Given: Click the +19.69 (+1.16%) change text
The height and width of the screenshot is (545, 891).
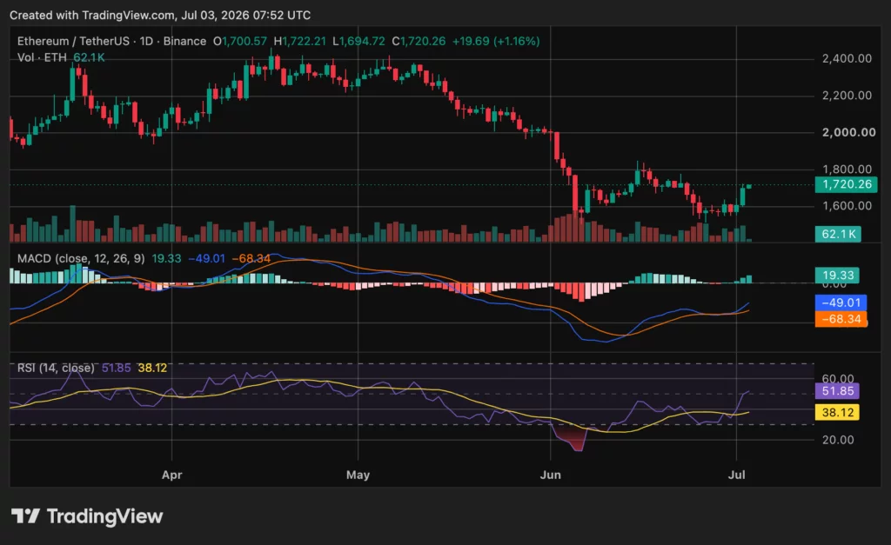Looking at the screenshot, I should pos(495,41).
